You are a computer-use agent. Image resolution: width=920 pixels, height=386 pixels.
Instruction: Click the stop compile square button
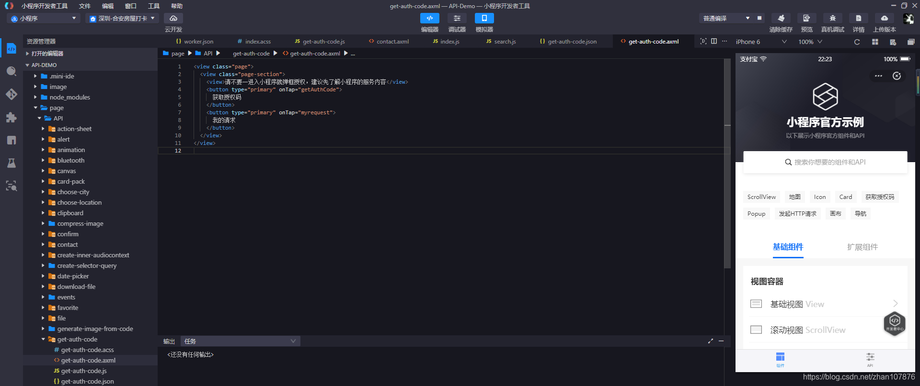pyautogui.click(x=759, y=18)
